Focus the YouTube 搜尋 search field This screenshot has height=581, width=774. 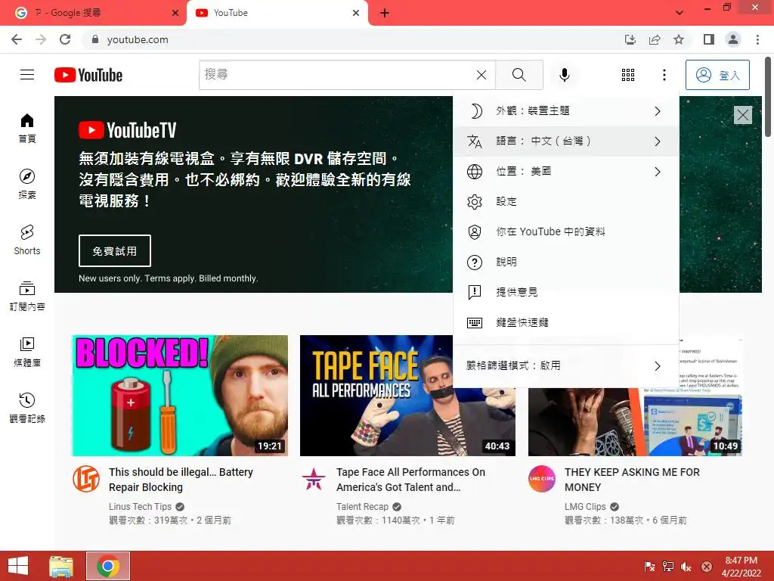point(336,75)
